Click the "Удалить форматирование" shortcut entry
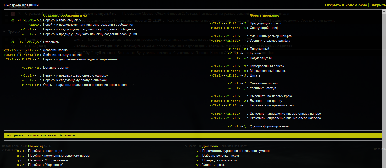The image size is (386, 168). tap(269, 126)
